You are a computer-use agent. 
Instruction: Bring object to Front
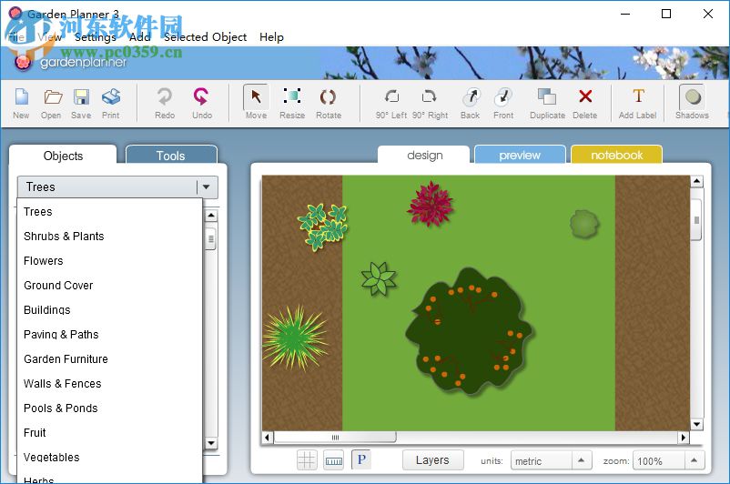(x=503, y=103)
